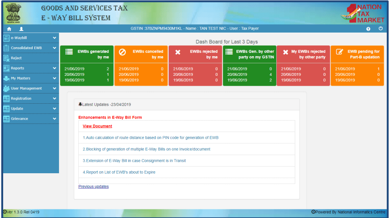The image size is (390, 218).
Task: Open the Reports menu item
Action: (x=31, y=68)
